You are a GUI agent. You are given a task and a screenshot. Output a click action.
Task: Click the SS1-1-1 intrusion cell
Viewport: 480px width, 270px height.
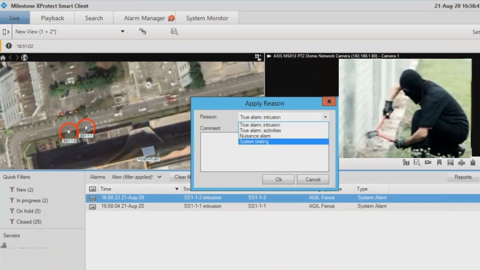click(203, 206)
